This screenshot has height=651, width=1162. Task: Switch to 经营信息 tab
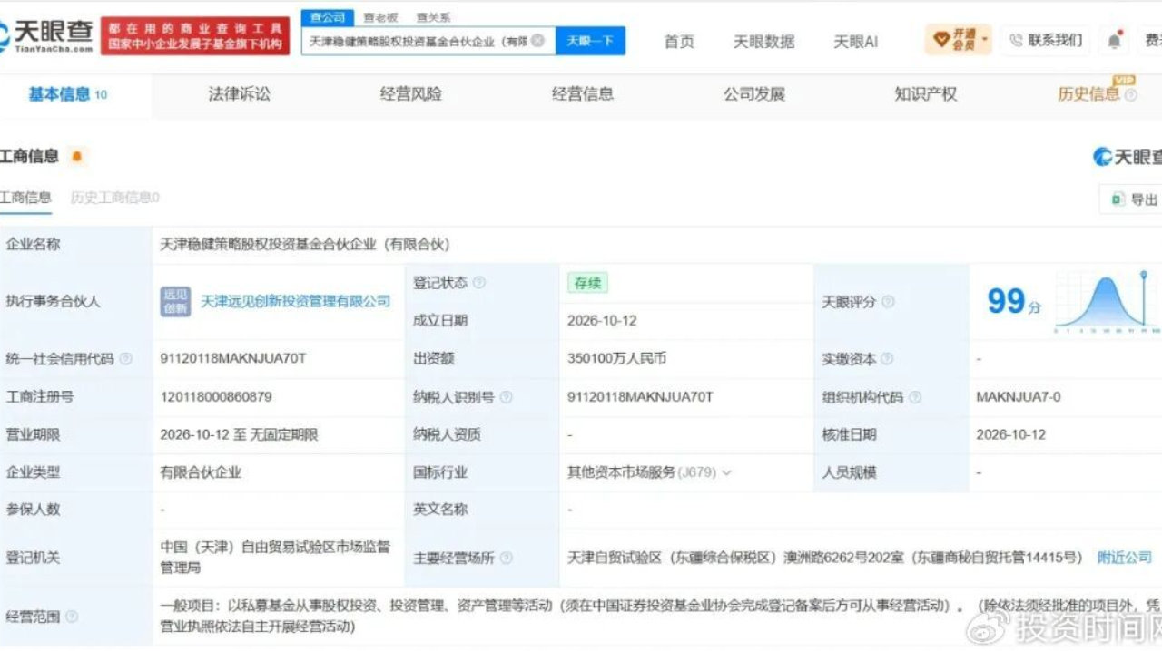coord(583,93)
